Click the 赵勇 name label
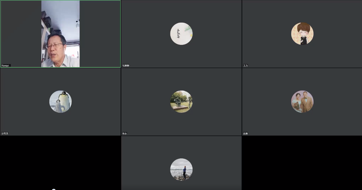Image resolution: width=362 pixels, height=190 pixels. coord(245,134)
